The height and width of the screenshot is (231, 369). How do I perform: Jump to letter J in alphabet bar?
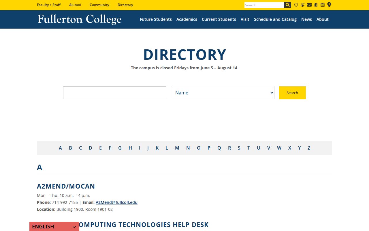click(148, 148)
